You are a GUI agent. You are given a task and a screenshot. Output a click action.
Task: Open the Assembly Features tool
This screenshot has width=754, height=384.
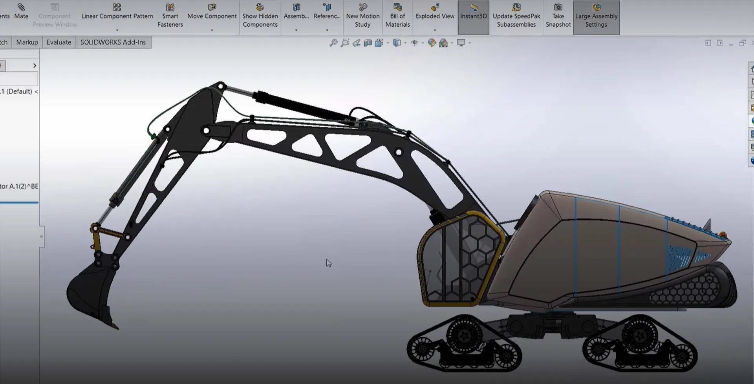pos(296,11)
